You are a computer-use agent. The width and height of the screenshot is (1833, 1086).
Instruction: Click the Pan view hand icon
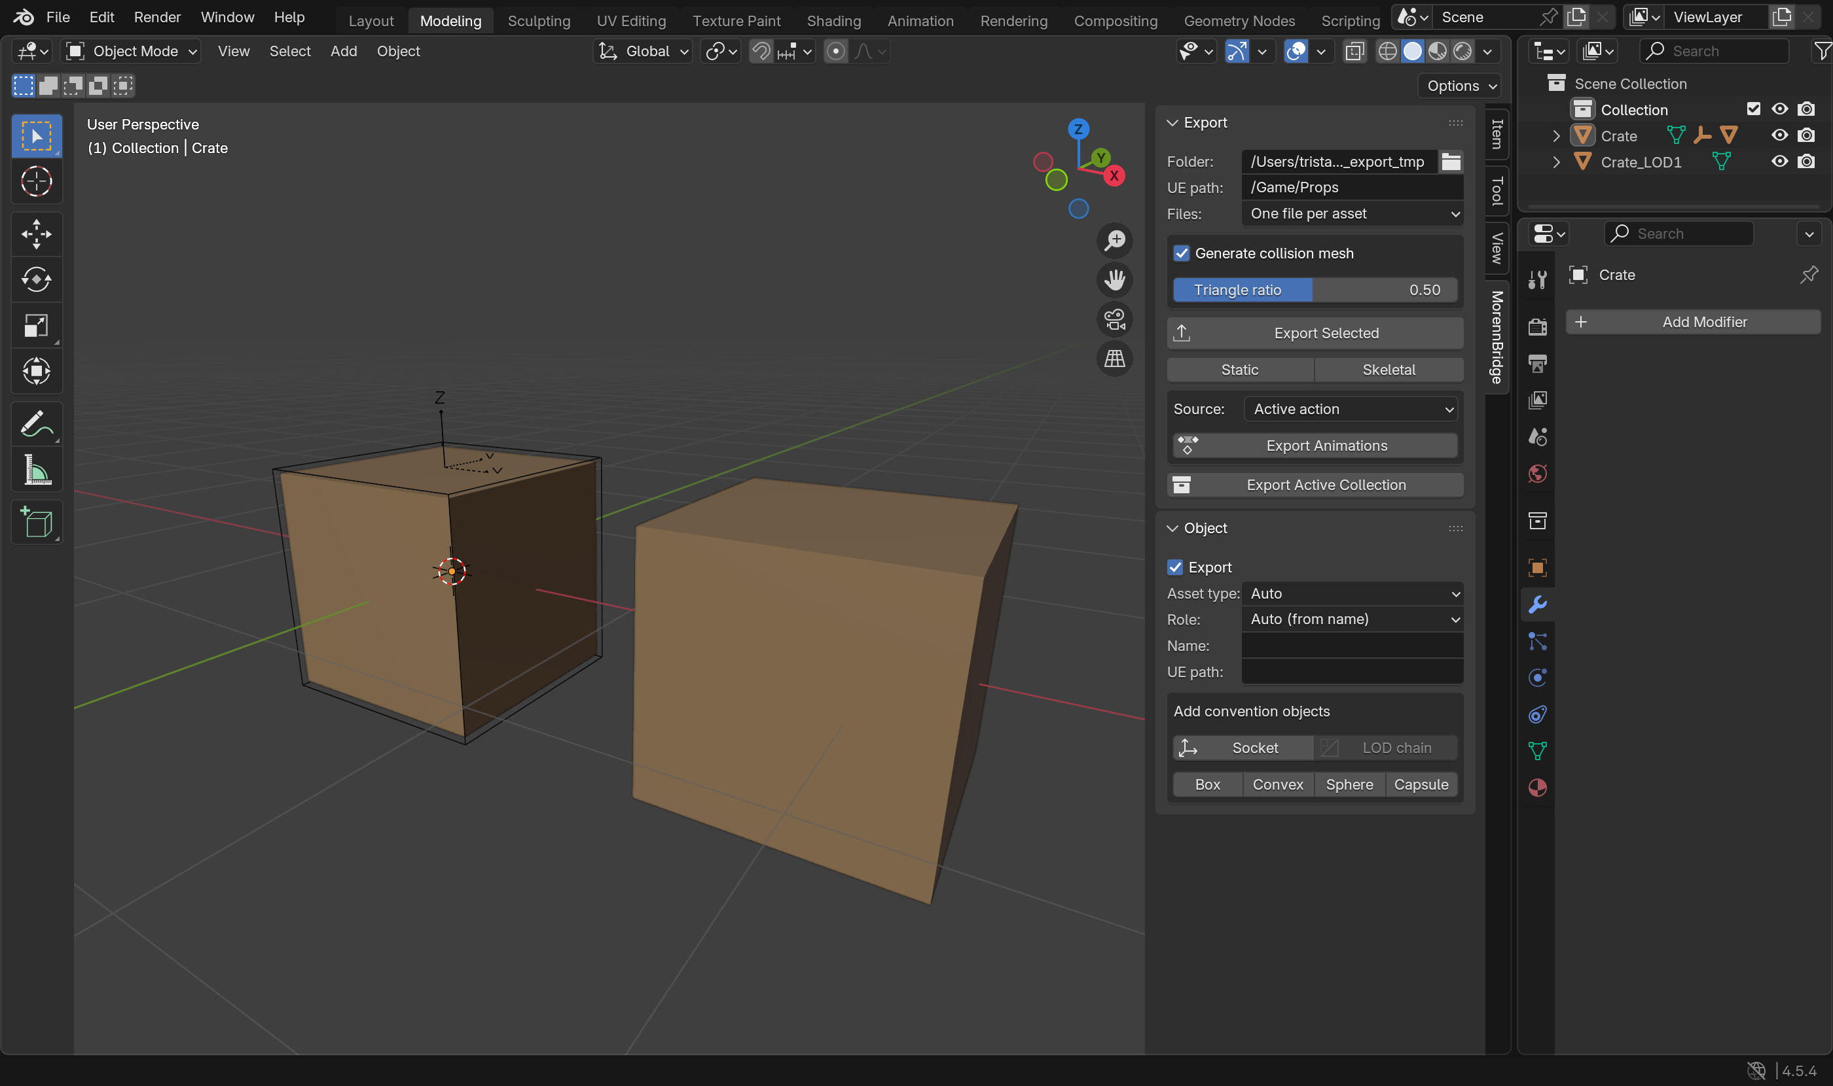(1115, 279)
